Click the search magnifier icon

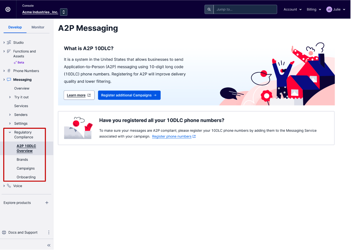click(x=209, y=9)
